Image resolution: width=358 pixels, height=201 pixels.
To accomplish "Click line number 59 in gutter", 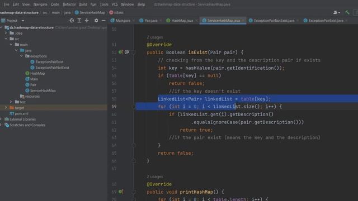I will (114, 107).
